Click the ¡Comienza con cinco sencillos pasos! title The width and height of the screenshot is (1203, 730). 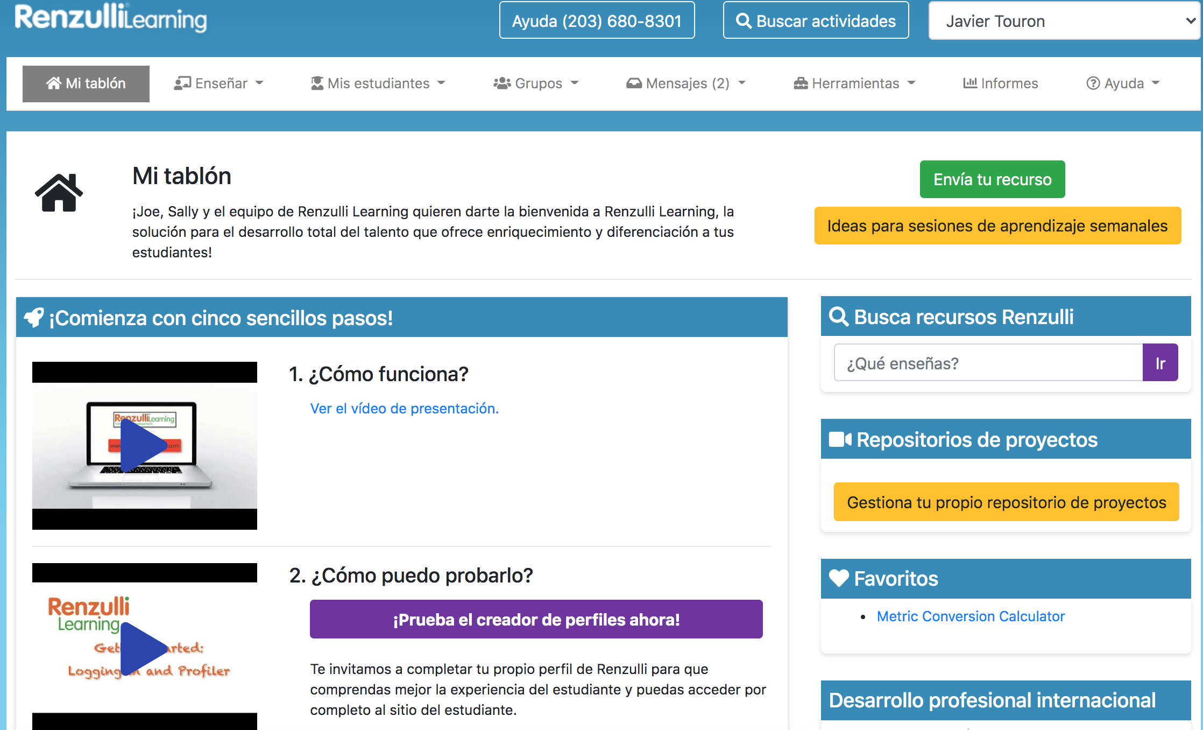[x=221, y=318]
